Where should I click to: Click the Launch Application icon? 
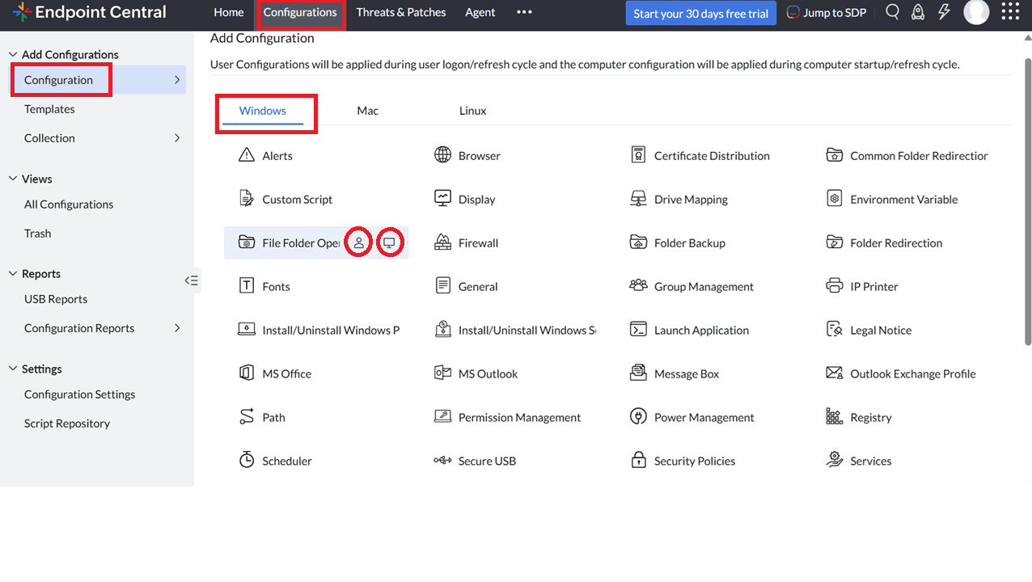638,329
